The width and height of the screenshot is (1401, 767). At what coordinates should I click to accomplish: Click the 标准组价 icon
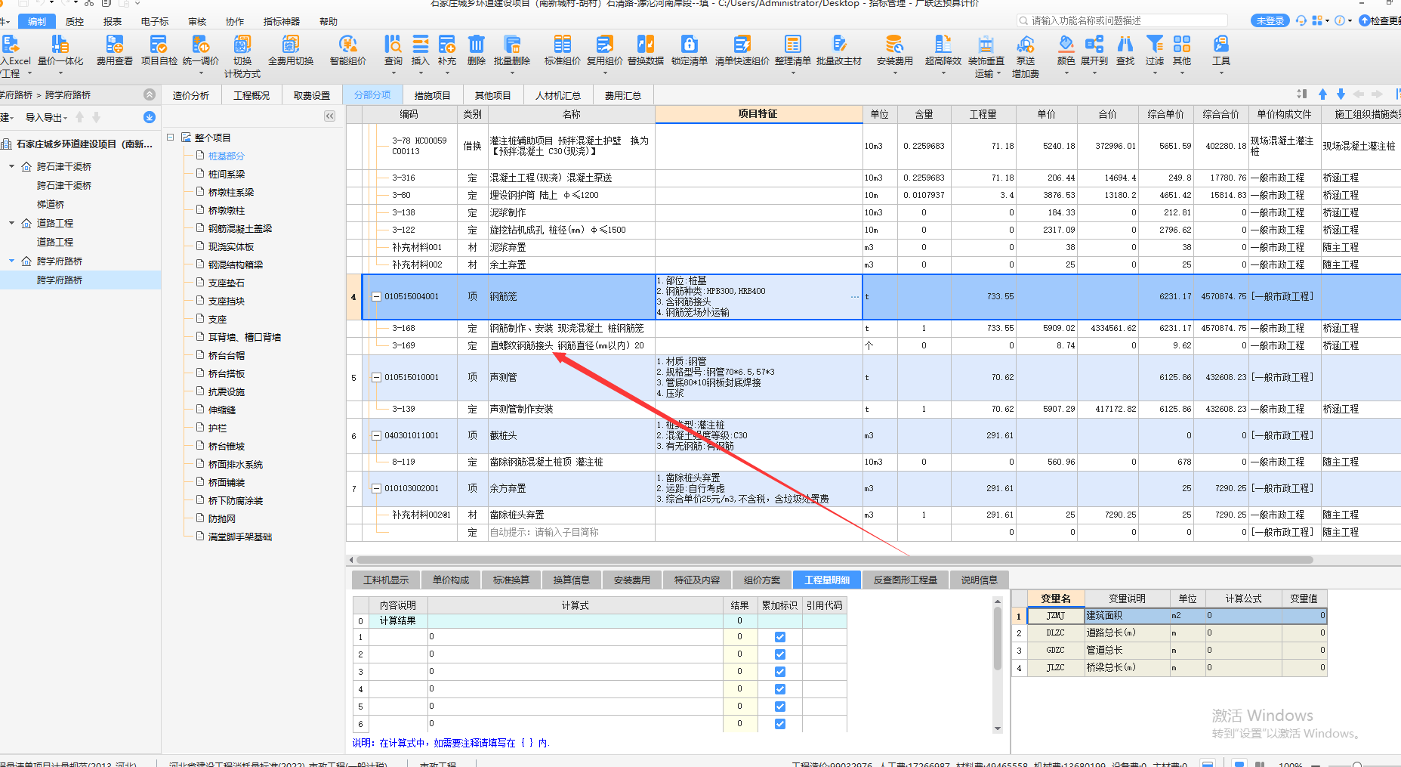tap(563, 50)
